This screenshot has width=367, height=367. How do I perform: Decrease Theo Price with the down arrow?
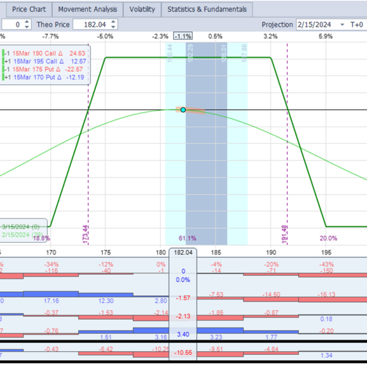(114, 28)
